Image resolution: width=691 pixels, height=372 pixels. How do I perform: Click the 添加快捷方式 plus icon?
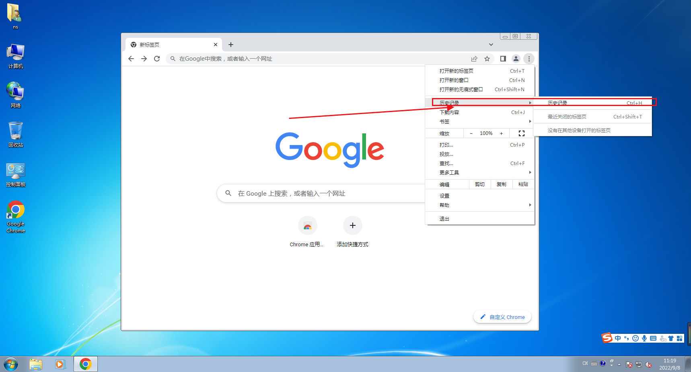[x=353, y=225]
